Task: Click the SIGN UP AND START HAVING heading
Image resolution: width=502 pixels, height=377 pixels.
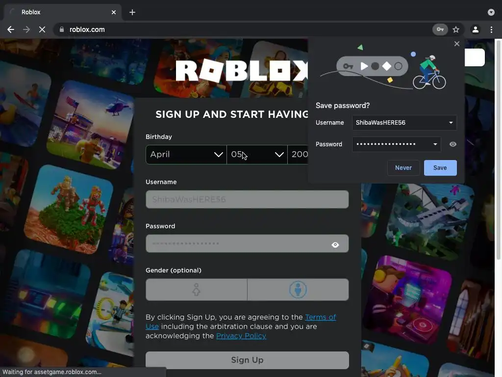Action: pyautogui.click(x=232, y=114)
